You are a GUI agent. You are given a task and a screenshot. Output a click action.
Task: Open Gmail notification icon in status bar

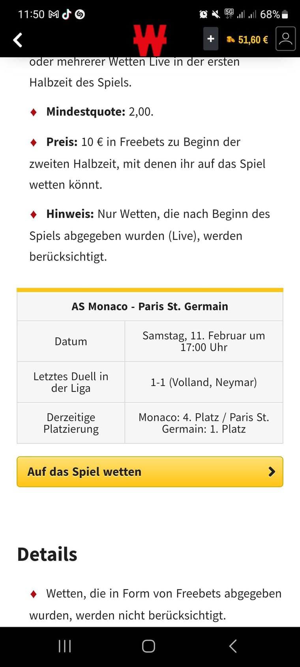point(54,15)
